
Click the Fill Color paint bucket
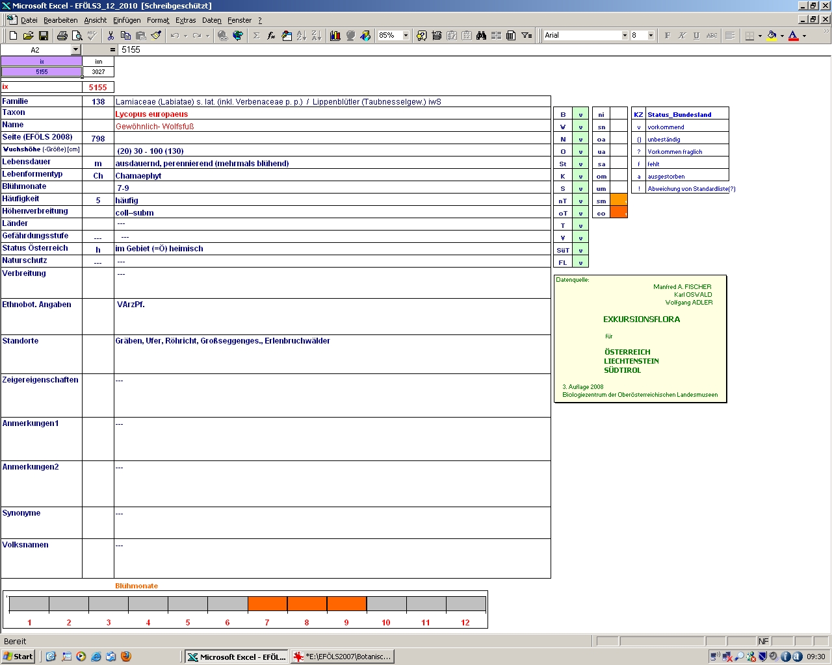tap(772, 36)
